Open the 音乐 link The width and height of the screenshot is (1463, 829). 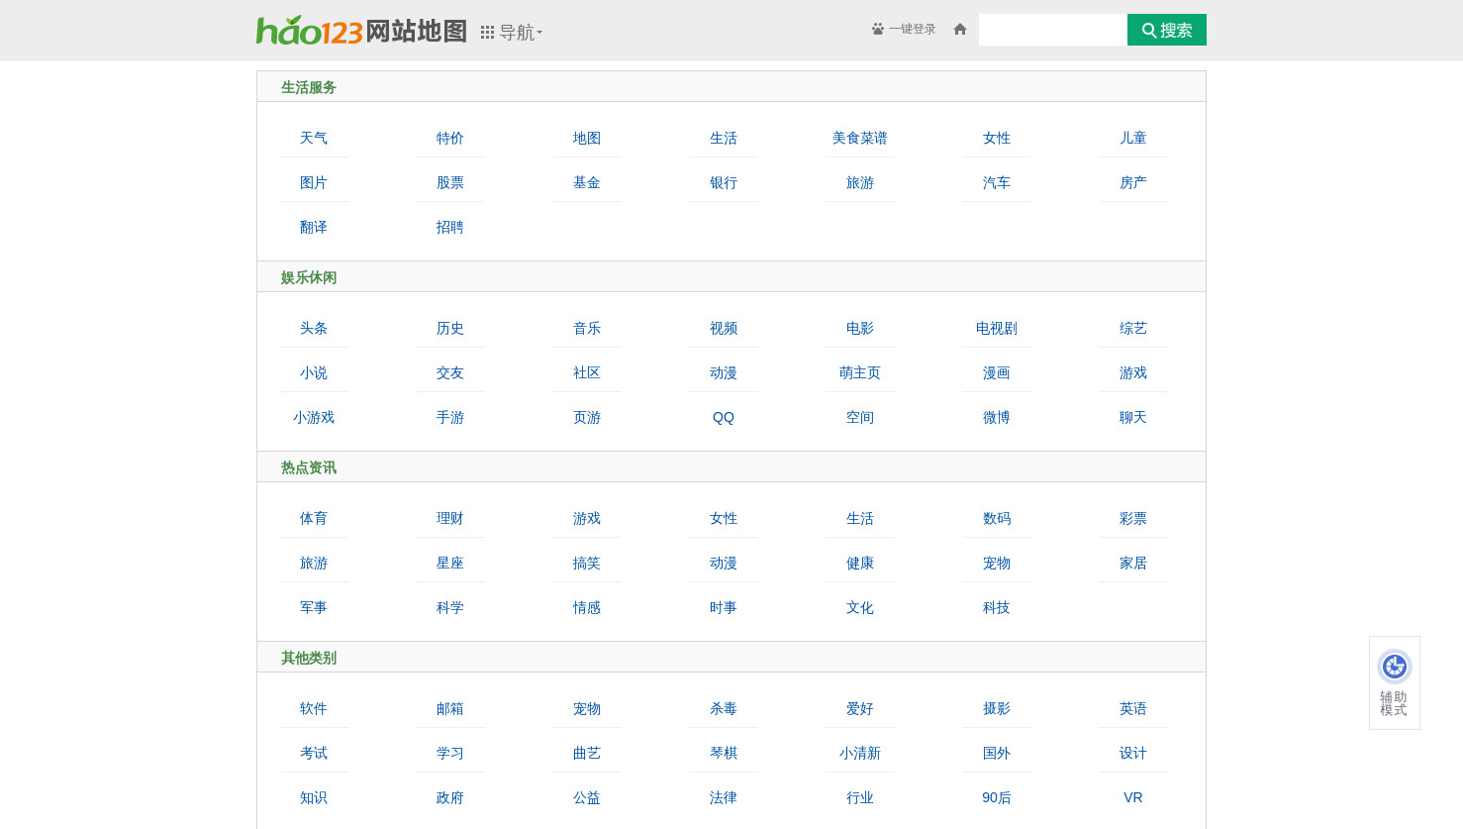point(587,328)
